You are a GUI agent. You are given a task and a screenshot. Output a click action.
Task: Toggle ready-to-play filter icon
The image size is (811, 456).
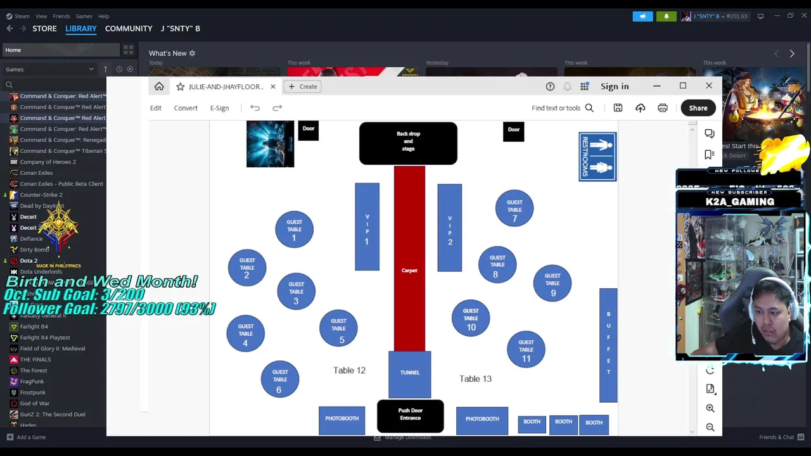click(x=130, y=69)
